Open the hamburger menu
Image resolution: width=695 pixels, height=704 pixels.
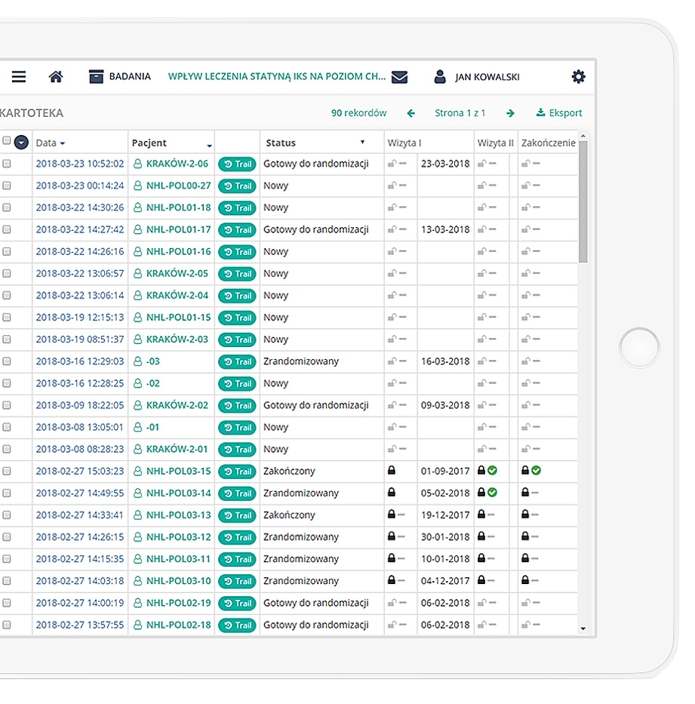pos(19,77)
